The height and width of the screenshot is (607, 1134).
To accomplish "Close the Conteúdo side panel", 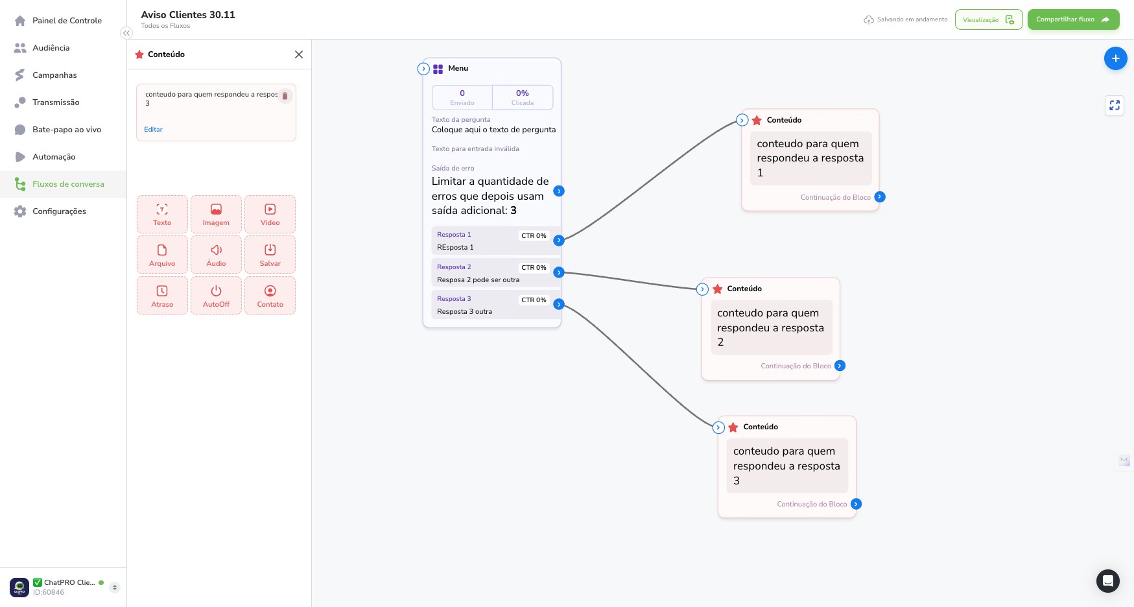I will (299, 54).
